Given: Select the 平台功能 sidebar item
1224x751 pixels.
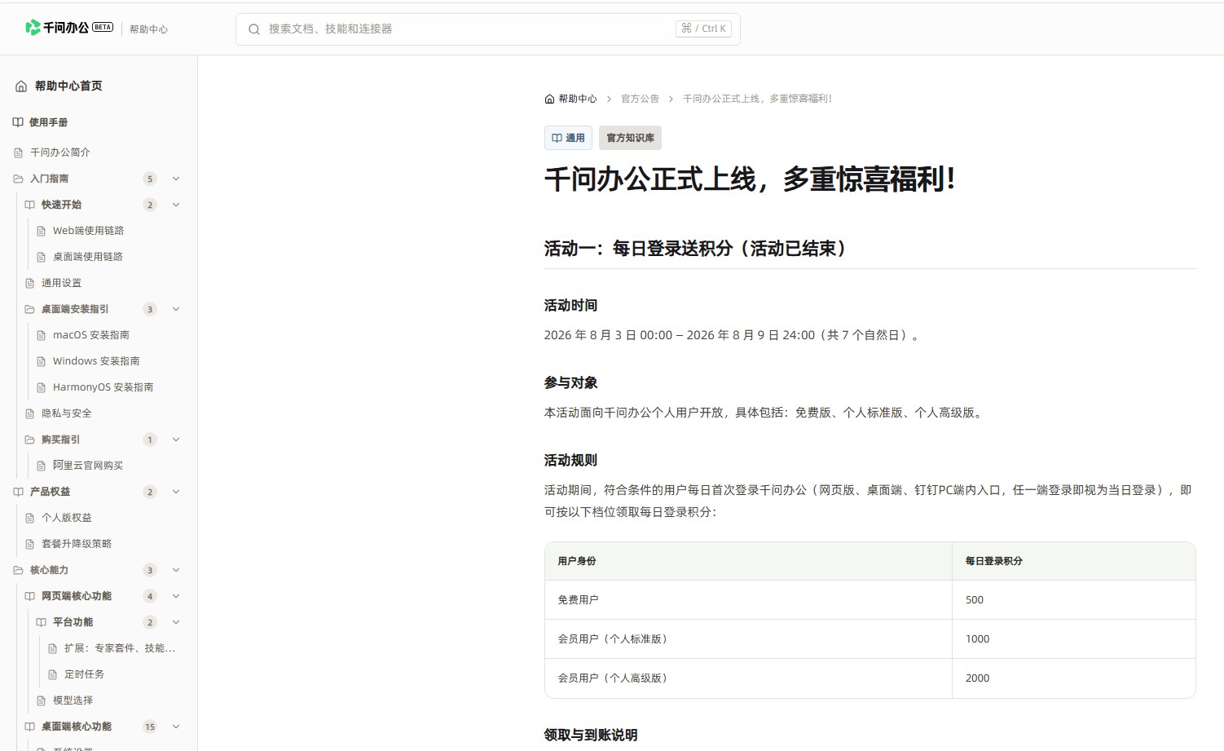Looking at the screenshot, I should click(73, 622).
